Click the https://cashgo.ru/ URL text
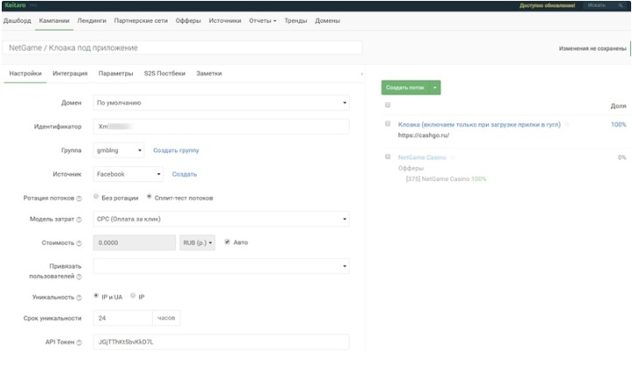632x371 pixels. click(424, 136)
